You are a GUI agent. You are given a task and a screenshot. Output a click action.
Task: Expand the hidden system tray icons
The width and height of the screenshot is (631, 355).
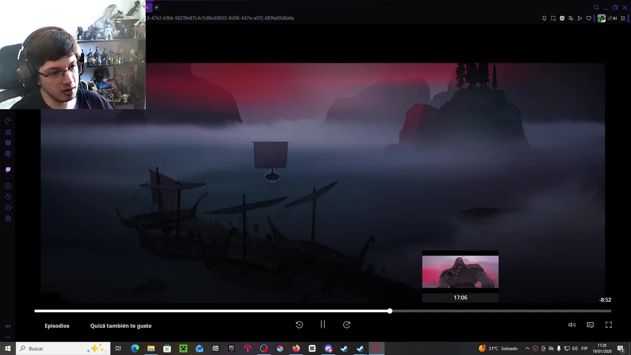527,349
